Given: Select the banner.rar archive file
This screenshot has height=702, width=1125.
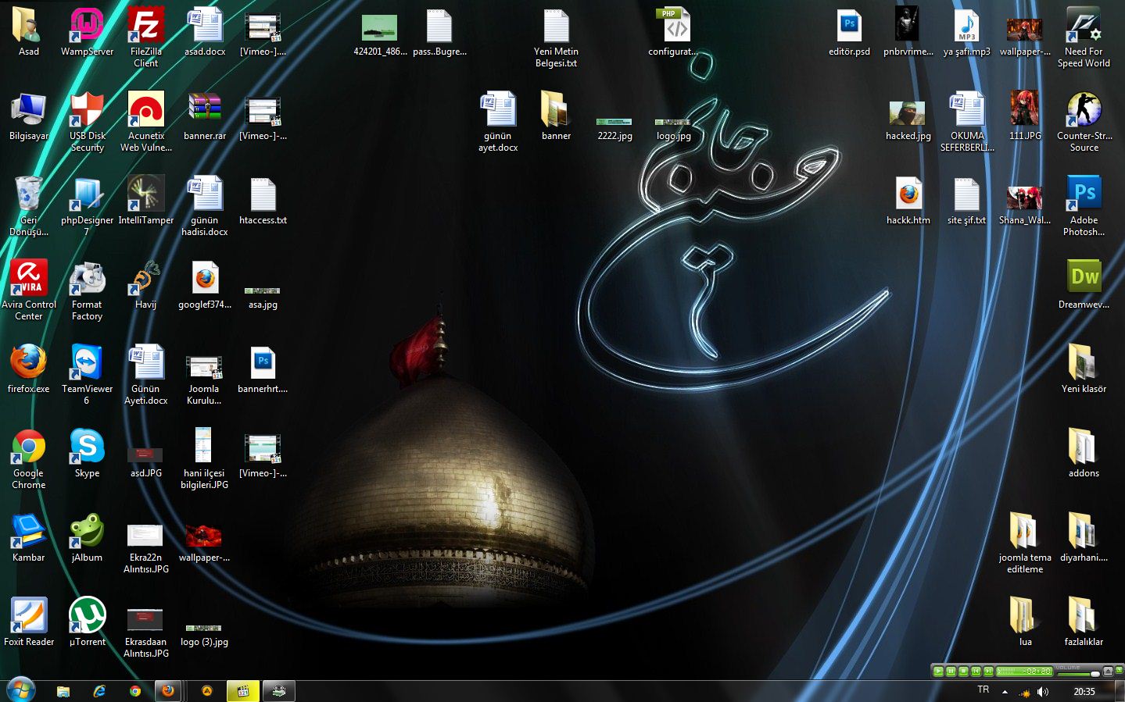Looking at the screenshot, I should (x=205, y=116).
